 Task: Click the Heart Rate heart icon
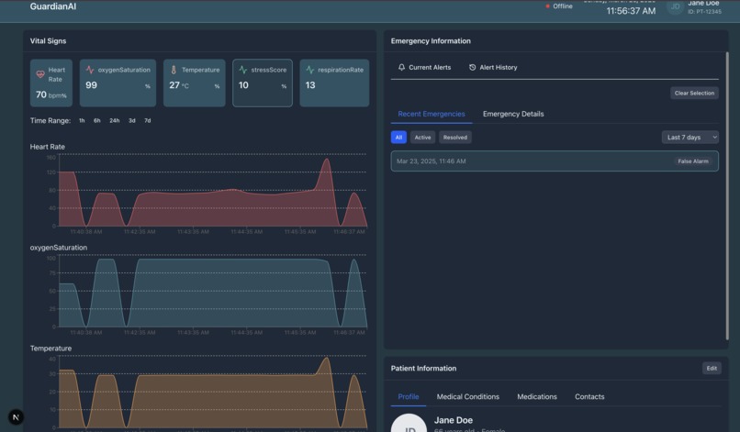click(x=40, y=74)
